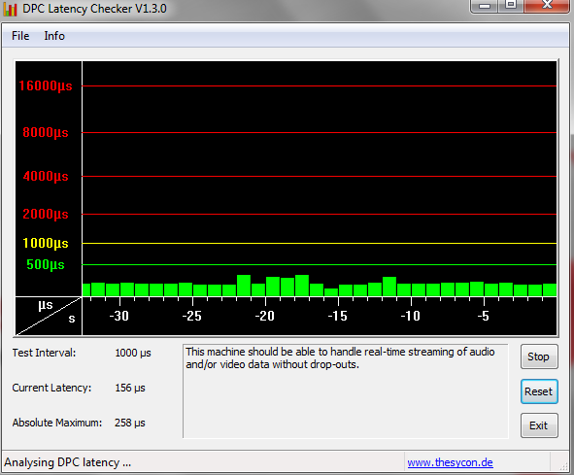The height and width of the screenshot is (475, 574).
Task: Click the Reset button
Action: (539, 391)
